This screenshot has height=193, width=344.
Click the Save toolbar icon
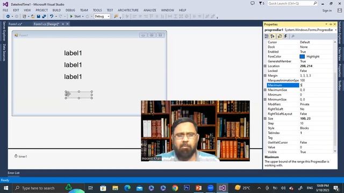pos(38,17)
